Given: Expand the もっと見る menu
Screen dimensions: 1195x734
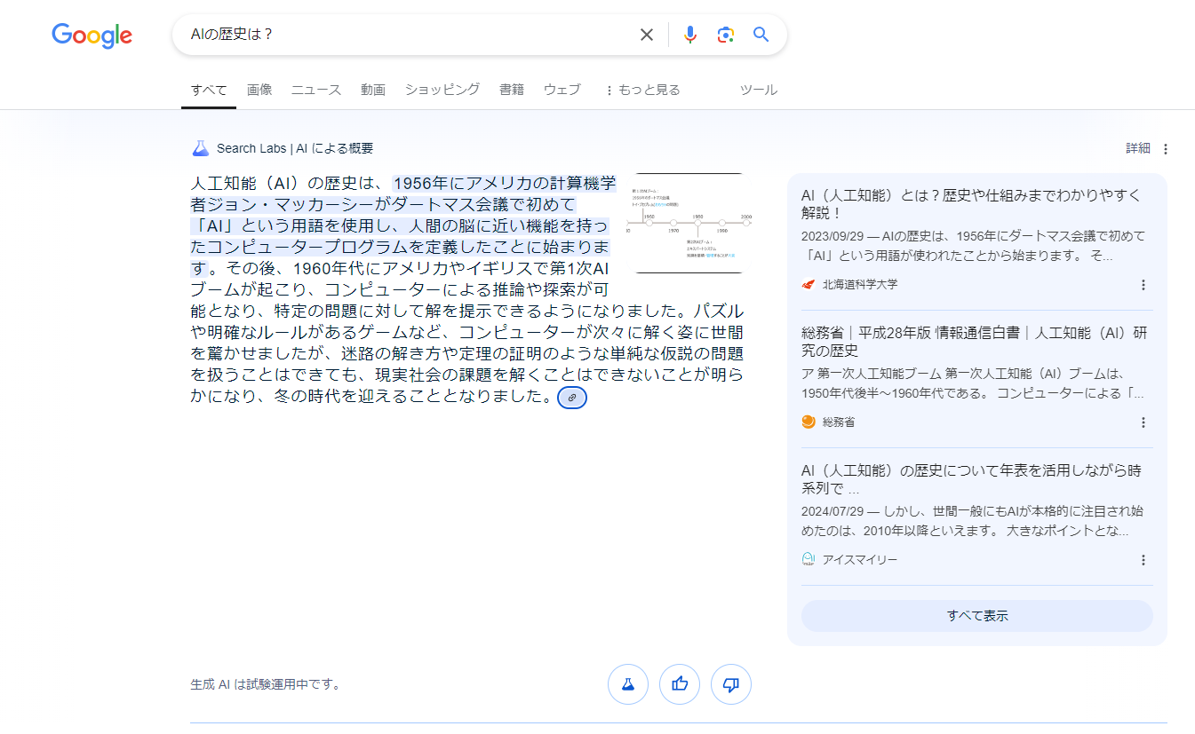Looking at the screenshot, I should pyautogui.click(x=642, y=90).
